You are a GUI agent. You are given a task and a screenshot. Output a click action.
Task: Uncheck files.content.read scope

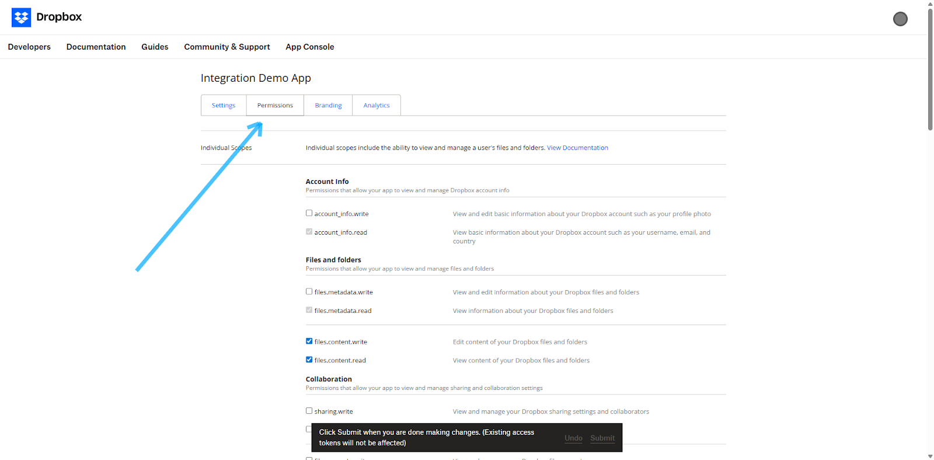[309, 360]
